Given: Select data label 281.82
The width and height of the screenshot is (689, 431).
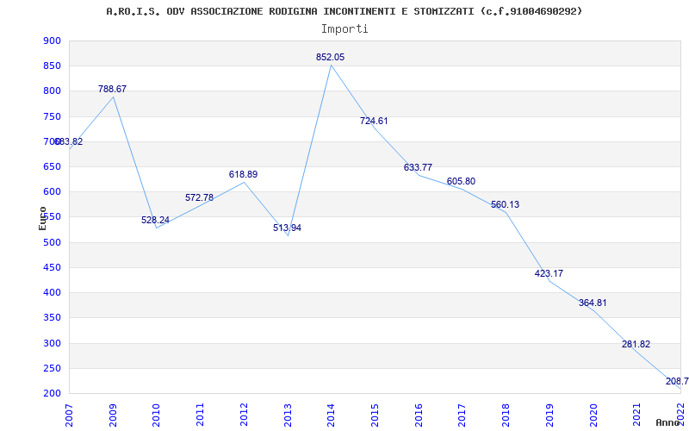Looking at the screenshot, I should 636,344.
